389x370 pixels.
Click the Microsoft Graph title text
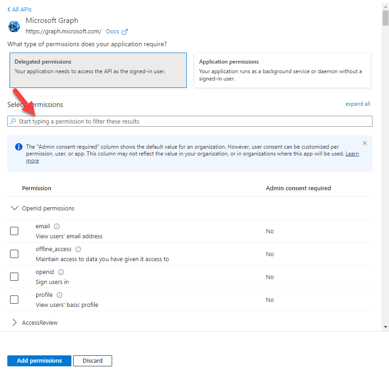click(x=52, y=20)
